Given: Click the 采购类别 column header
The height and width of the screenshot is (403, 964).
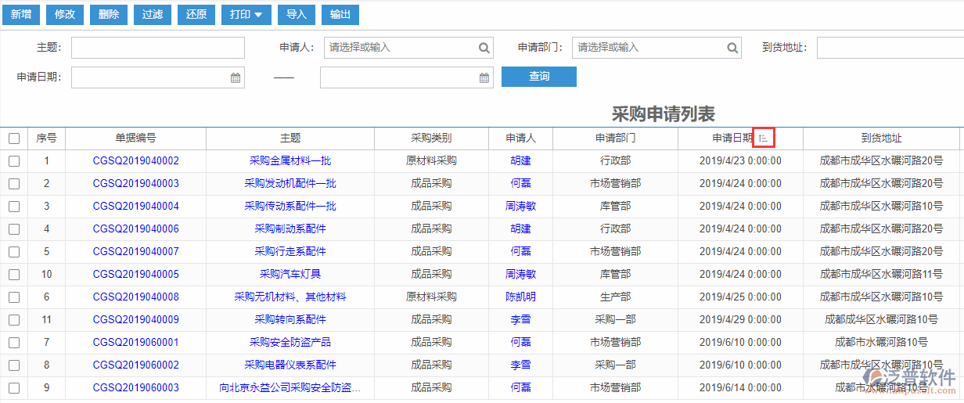Looking at the screenshot, I should tap(431, 139).
